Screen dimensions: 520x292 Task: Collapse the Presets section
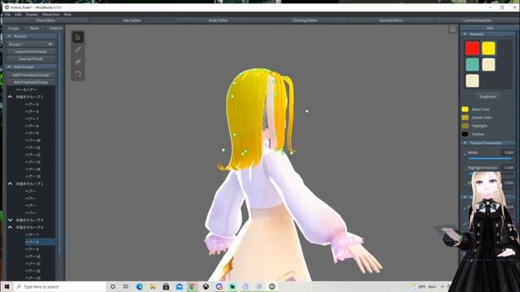click(x=9, y=36)
